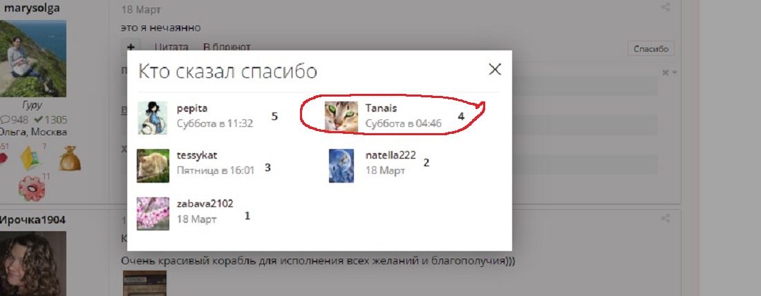Click the Цитата link

tap(171, 47)
